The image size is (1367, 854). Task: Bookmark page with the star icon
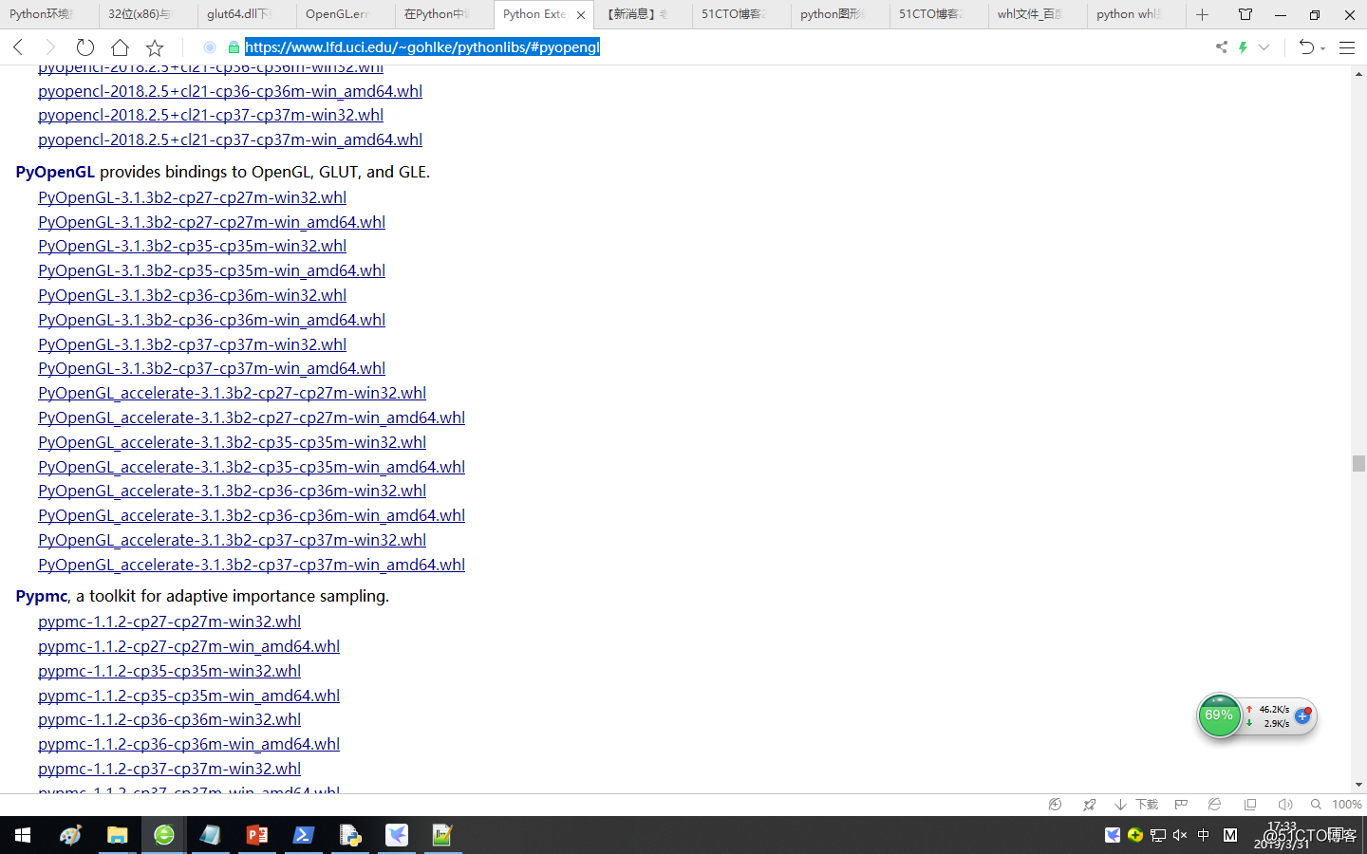click(x=155, y=47)
